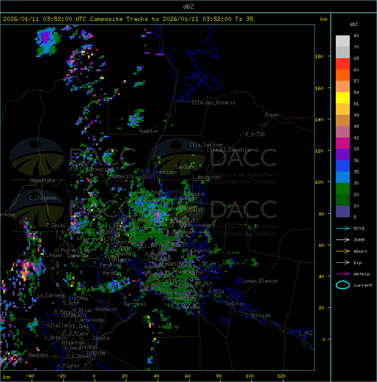Click the 'Carrizal' map label
This screenshot has height=382, width=377.
click(134, 304)
